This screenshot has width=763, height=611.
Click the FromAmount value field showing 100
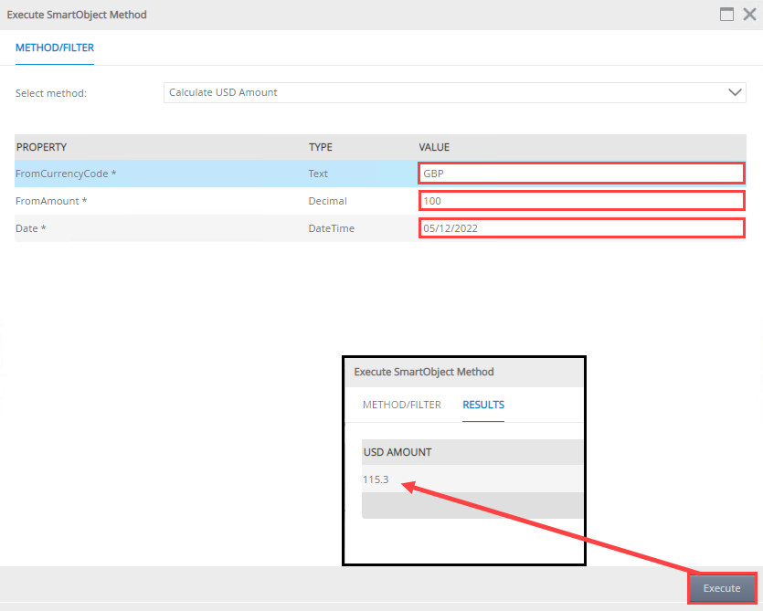[581, 201]
